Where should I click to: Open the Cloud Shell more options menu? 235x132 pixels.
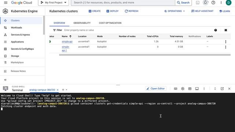click(x=204, y=89)
